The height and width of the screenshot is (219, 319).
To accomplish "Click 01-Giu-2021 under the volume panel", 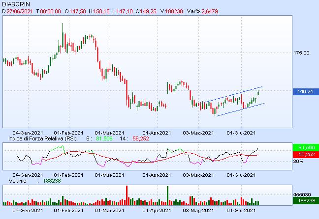I will pyautogui.click(x=241, y=211).
